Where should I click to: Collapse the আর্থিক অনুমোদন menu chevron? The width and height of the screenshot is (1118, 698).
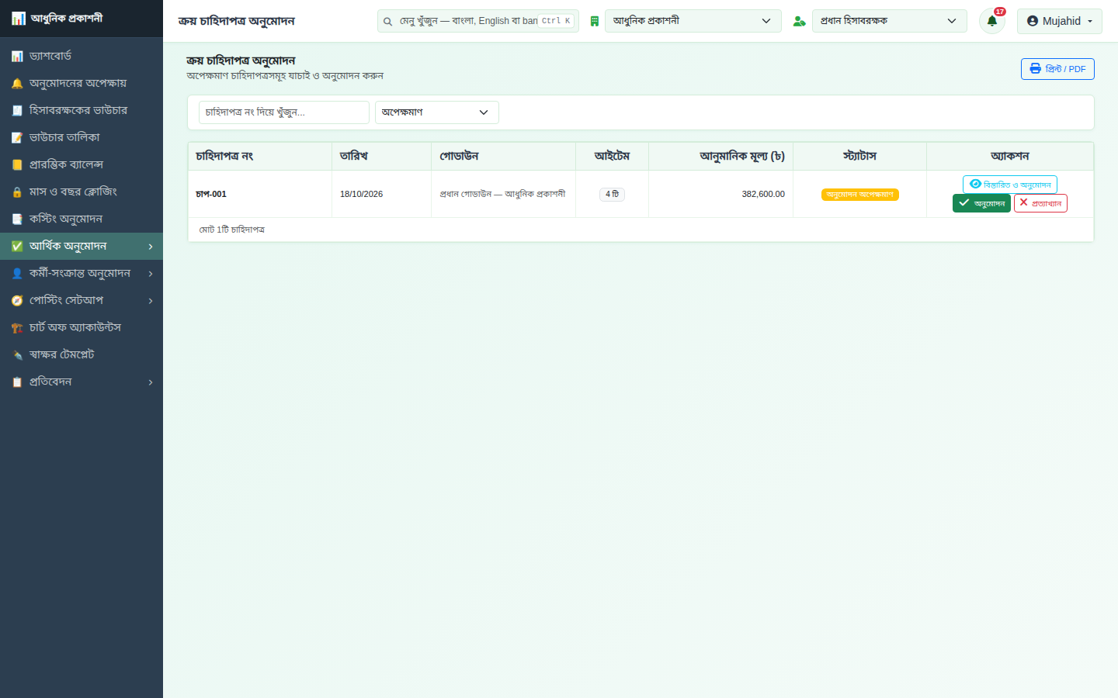coord(151,247)
